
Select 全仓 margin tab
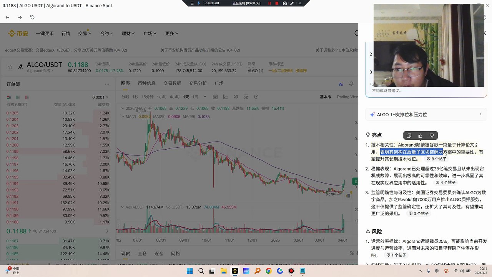(x=142, y=254)
